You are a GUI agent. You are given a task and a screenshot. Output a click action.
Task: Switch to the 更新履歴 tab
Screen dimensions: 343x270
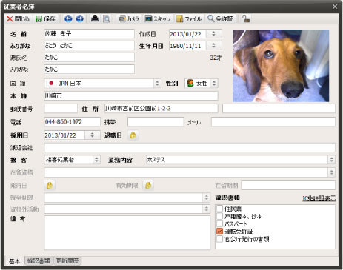[x=67, y=260]
